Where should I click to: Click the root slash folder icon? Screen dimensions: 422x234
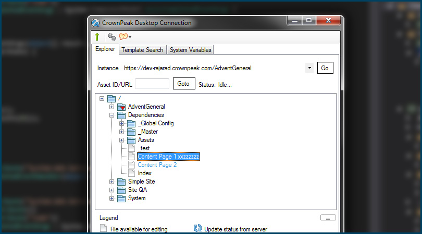(111, 99)
